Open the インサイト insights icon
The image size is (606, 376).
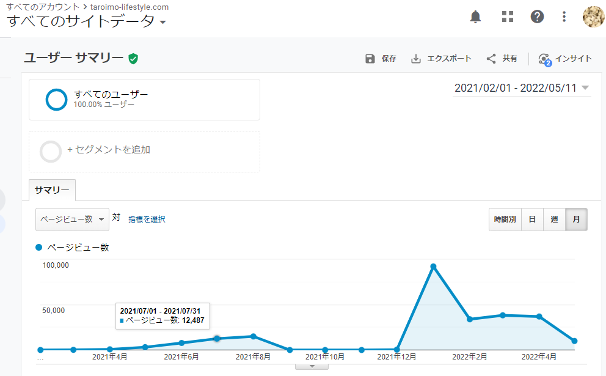pyautogui.click(x=544, y=59)
